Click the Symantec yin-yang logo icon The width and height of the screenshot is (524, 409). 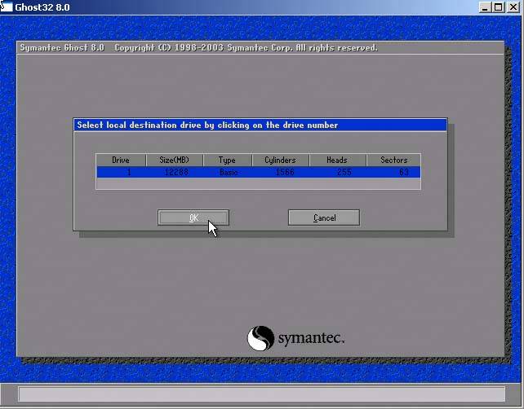coord(260,338)
